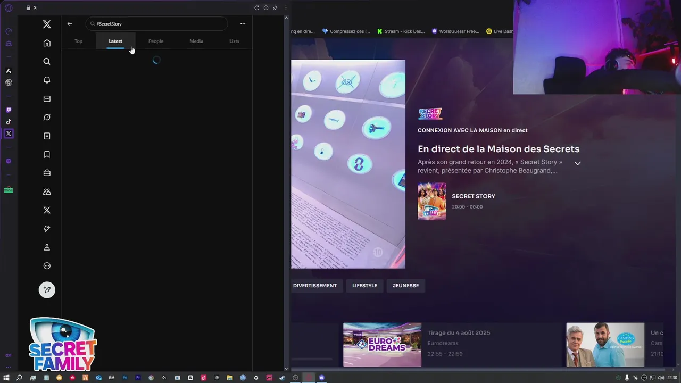This screenshot has width=681, height=383.
Task: Select the LIFESTYLE category button
Action: click(364, 286)
